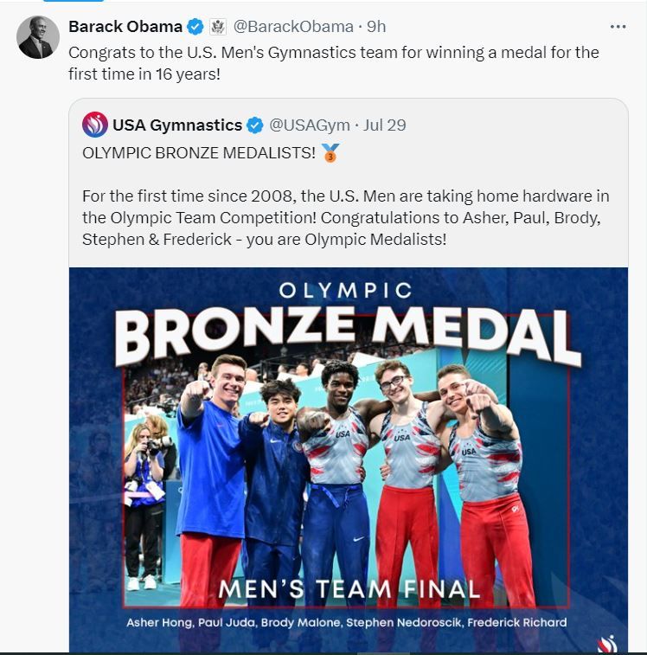
Task: Click the 9h timestamp of the tweet
Action: pyautogui.click(x=376, y=27)
